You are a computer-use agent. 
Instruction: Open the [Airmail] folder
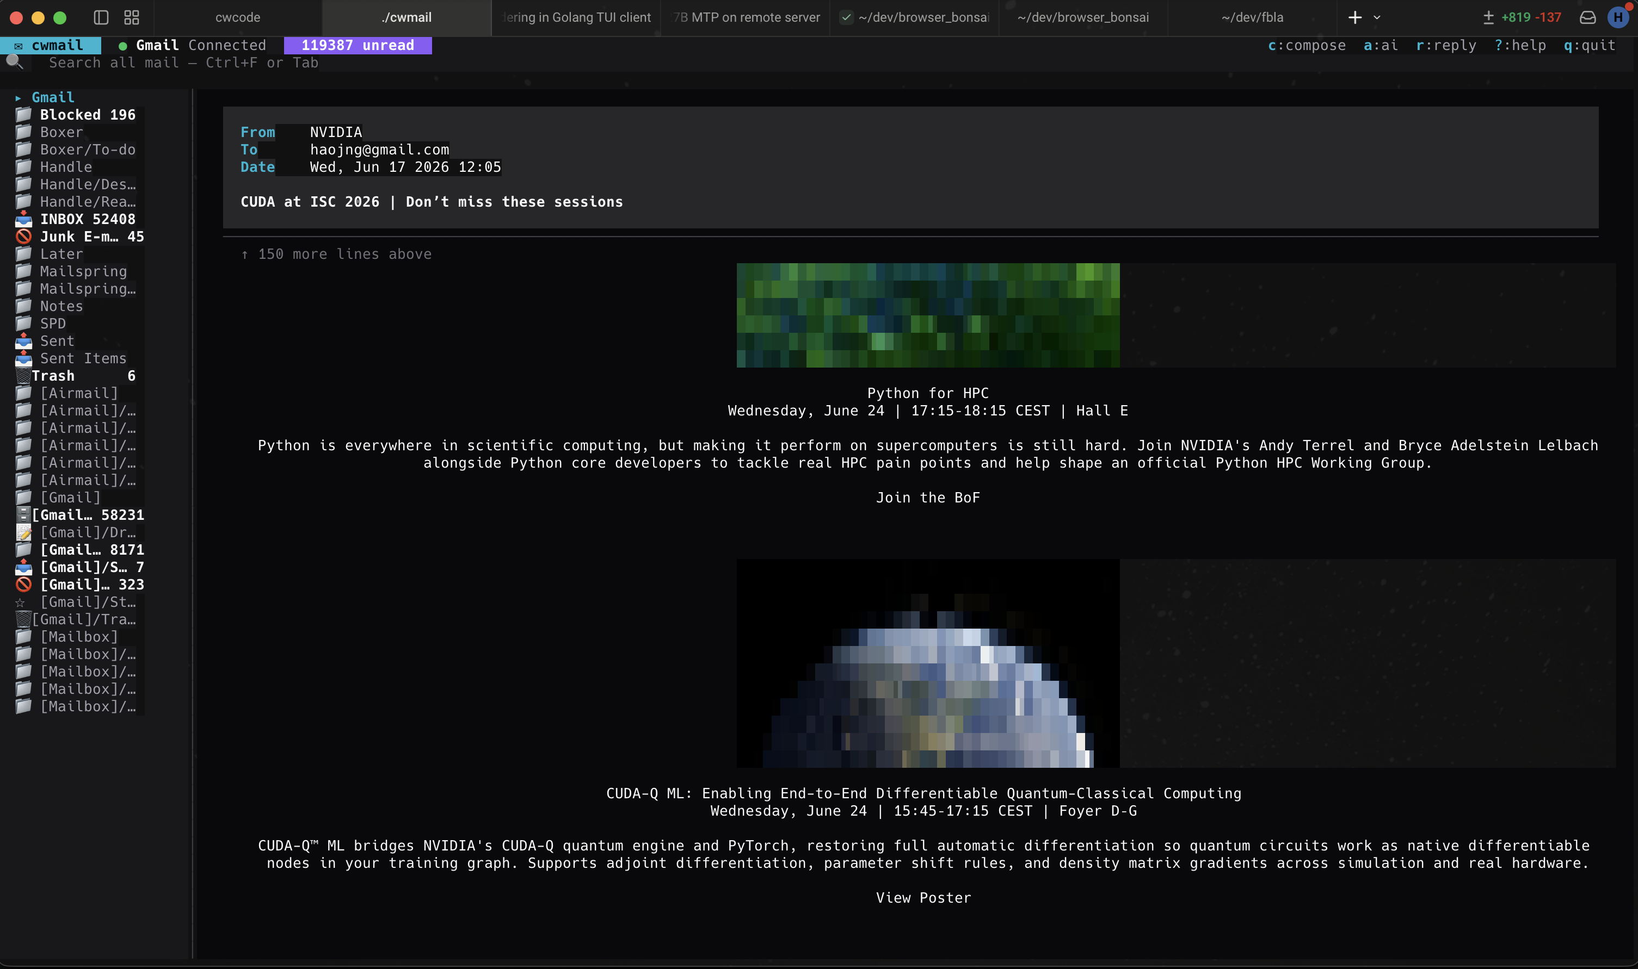(79, 393)
